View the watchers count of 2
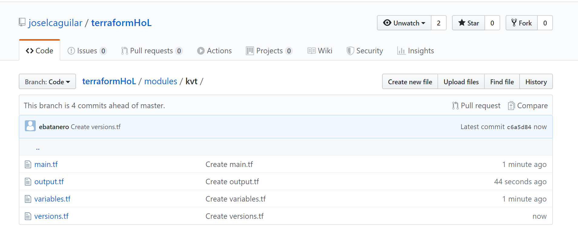This screenshot has width=578, height=250. (439, 23)
